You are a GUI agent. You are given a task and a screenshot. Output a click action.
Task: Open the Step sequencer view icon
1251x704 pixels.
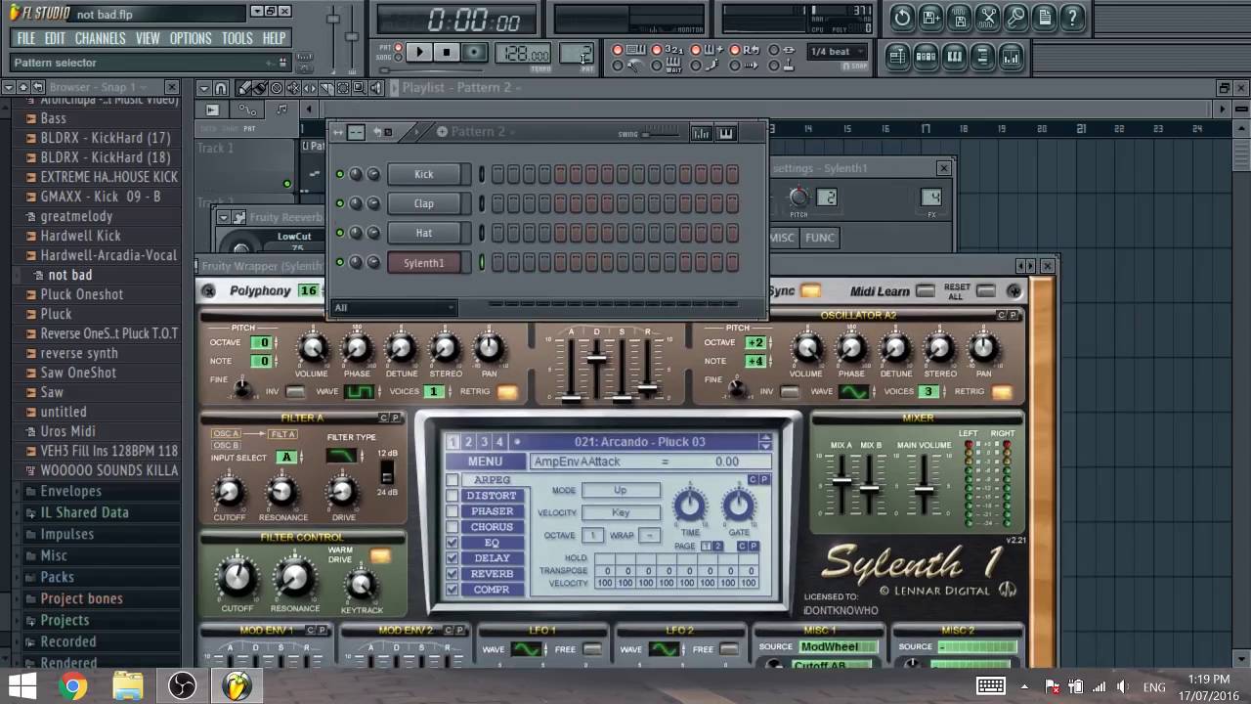[x=926, y=58]
